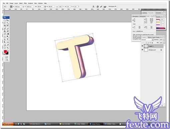Toggle Quick Mask mode in toolbox
Image resolution: width=170 pixels, height=129 pixels.
[6, 57]
